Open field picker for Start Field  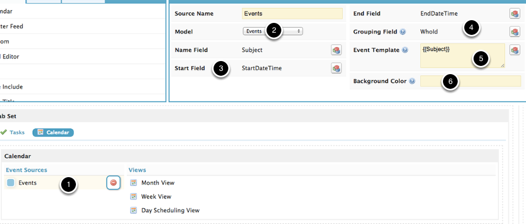pos(336,68)
